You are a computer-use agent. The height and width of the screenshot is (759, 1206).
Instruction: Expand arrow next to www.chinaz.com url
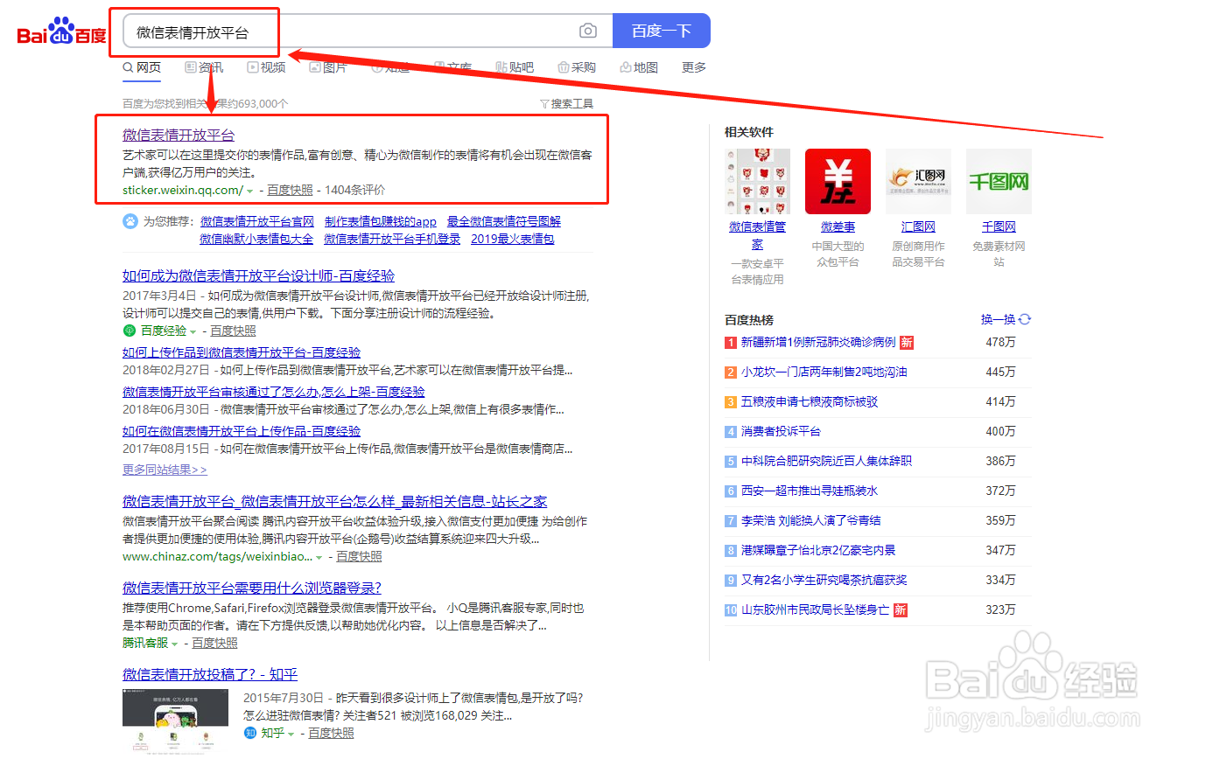pyautogui.click(x=319, y=557)
